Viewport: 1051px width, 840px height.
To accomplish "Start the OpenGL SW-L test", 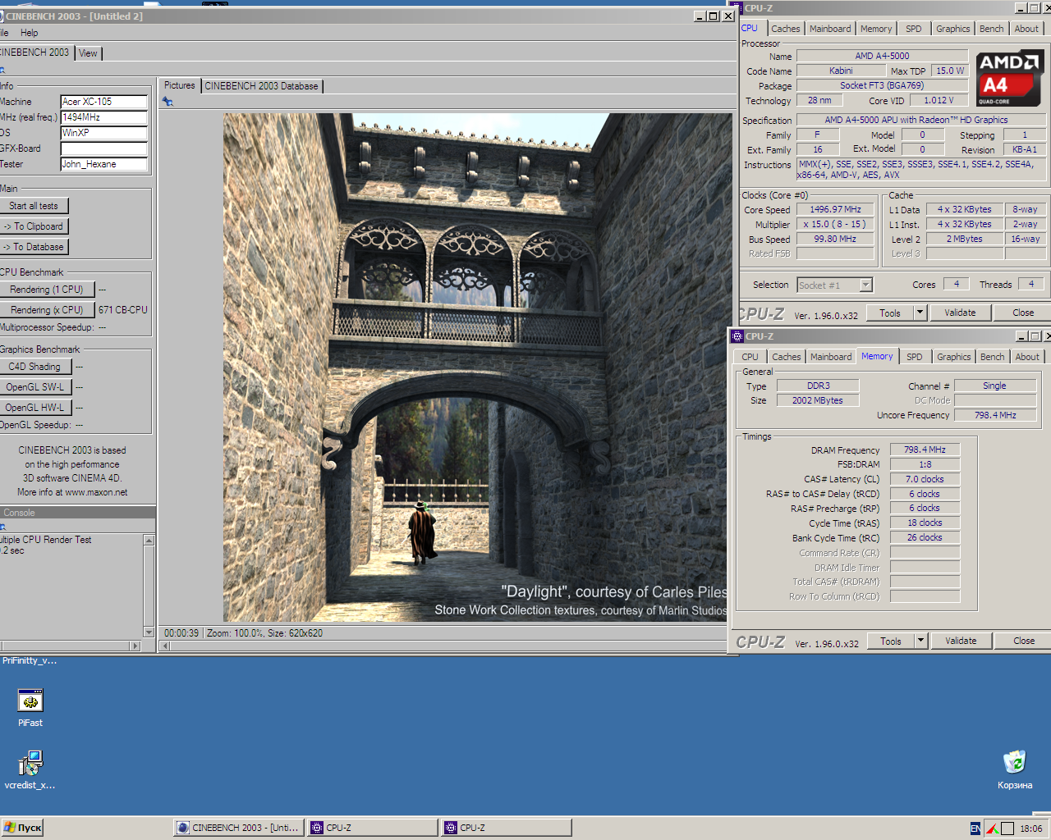I will coord(35,387).
